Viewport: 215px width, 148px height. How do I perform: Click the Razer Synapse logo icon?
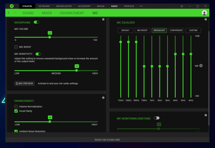pyautogui.click(x=12, y=6)
